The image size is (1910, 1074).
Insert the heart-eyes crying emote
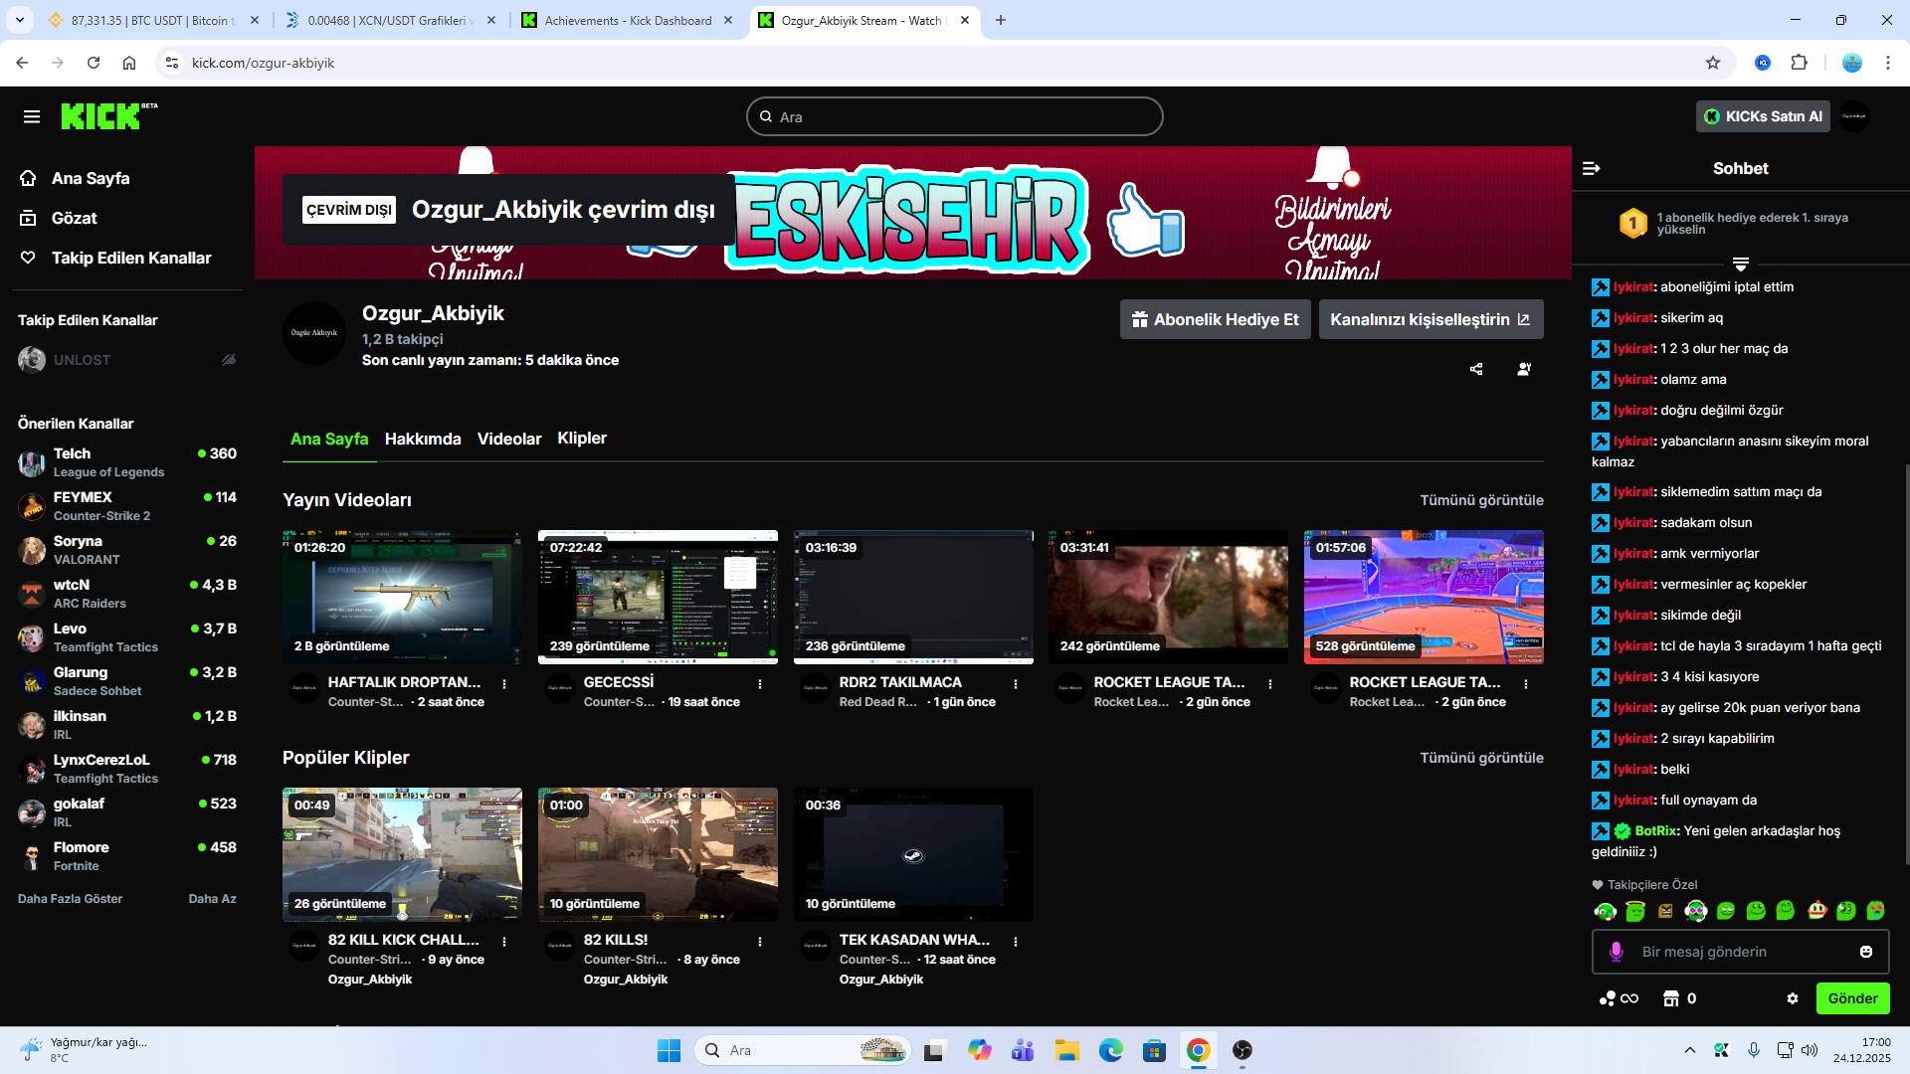[1876, 911]
